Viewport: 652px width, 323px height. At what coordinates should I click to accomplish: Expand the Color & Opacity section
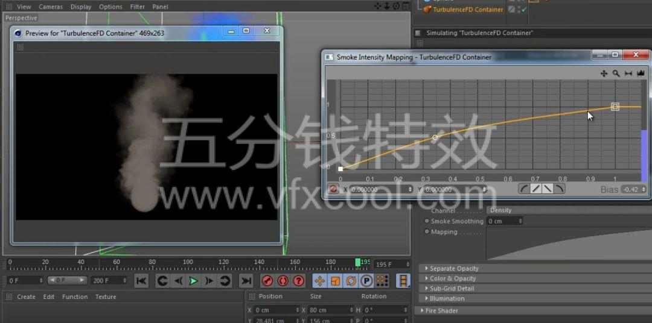tap(453, 278)
